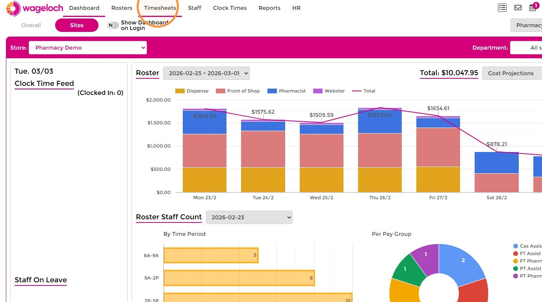Open the Clock Times menu
Screen dimensions: 542x302
(230, 8)
